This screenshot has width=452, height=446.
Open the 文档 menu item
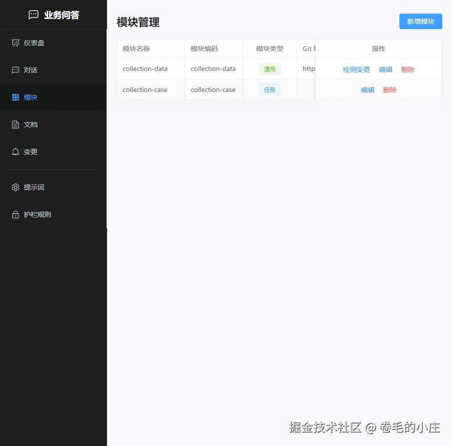54,125
